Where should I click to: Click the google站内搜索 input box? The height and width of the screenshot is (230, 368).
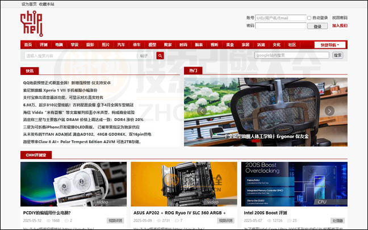[292, 56]
